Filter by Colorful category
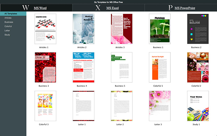Image resolution: width=217 pixels, height=136 pixels. [8, 26]
